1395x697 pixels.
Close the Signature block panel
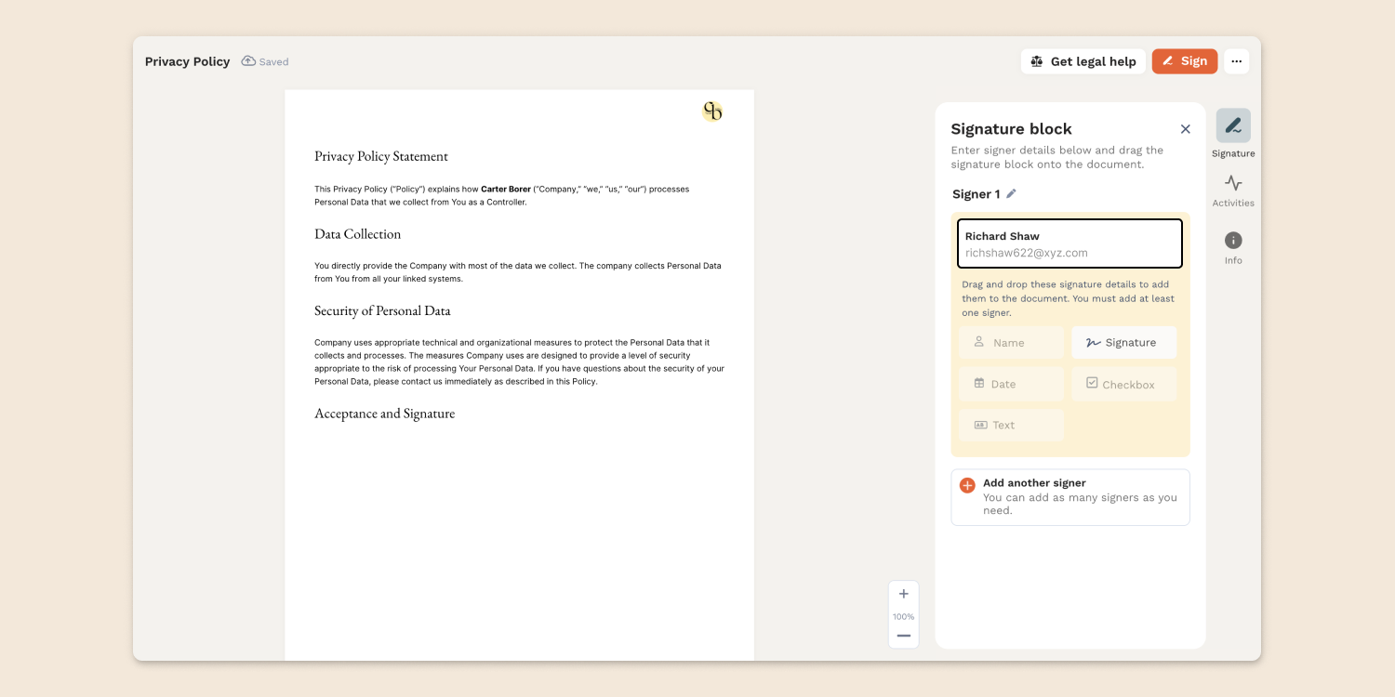click(x=1185, y=129)
